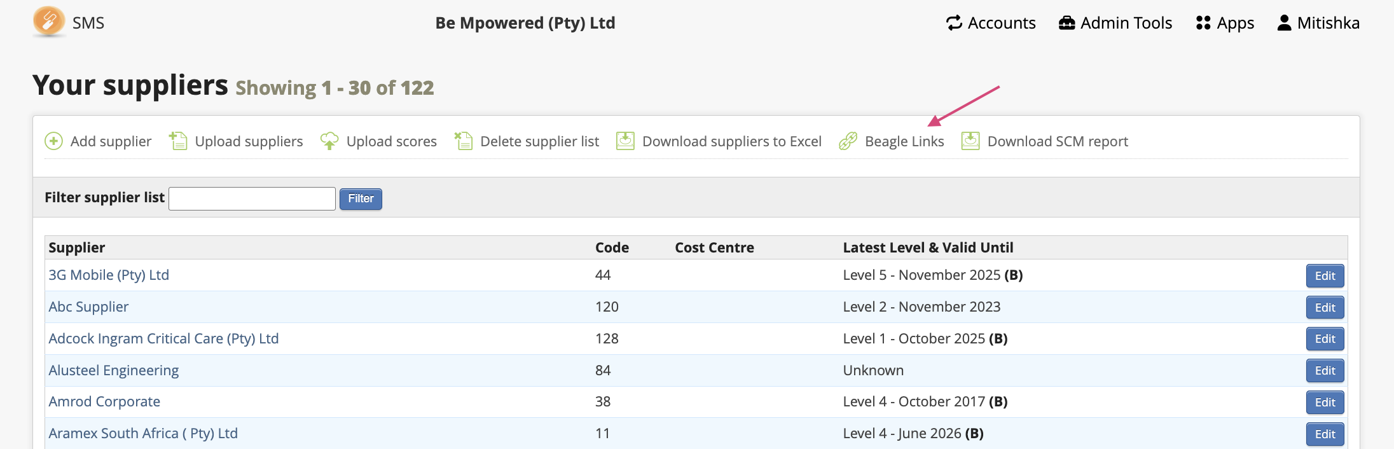Click the Supplier column header

point(77,247)
